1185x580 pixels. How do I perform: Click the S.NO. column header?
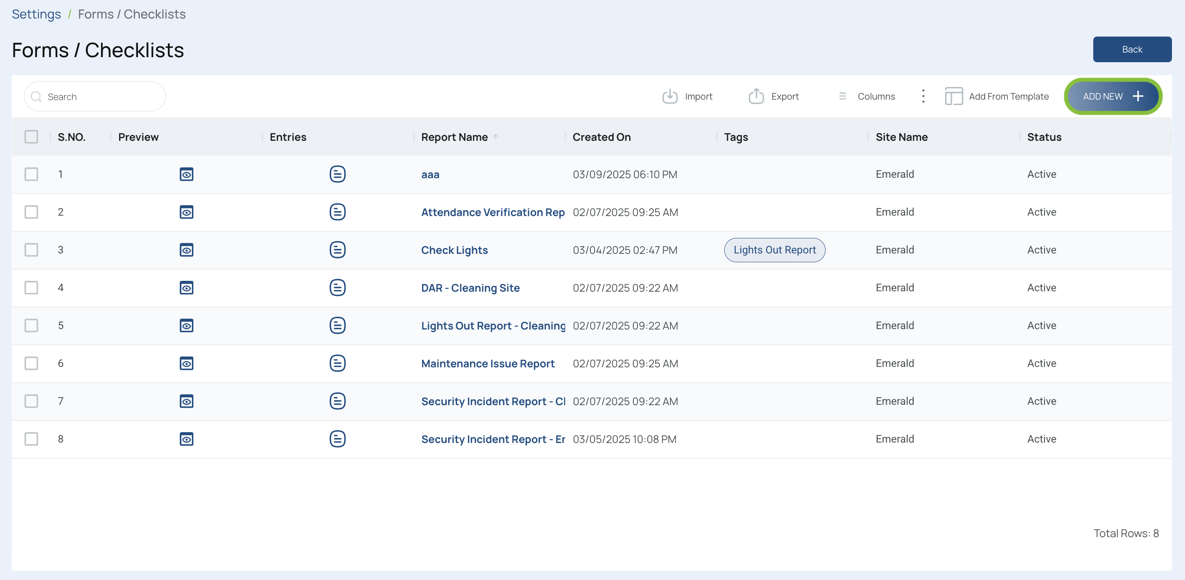coord(71,137)
